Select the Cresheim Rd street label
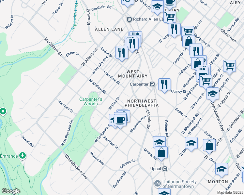This screenshot has width=244, height=195. [x=101, y=8]
